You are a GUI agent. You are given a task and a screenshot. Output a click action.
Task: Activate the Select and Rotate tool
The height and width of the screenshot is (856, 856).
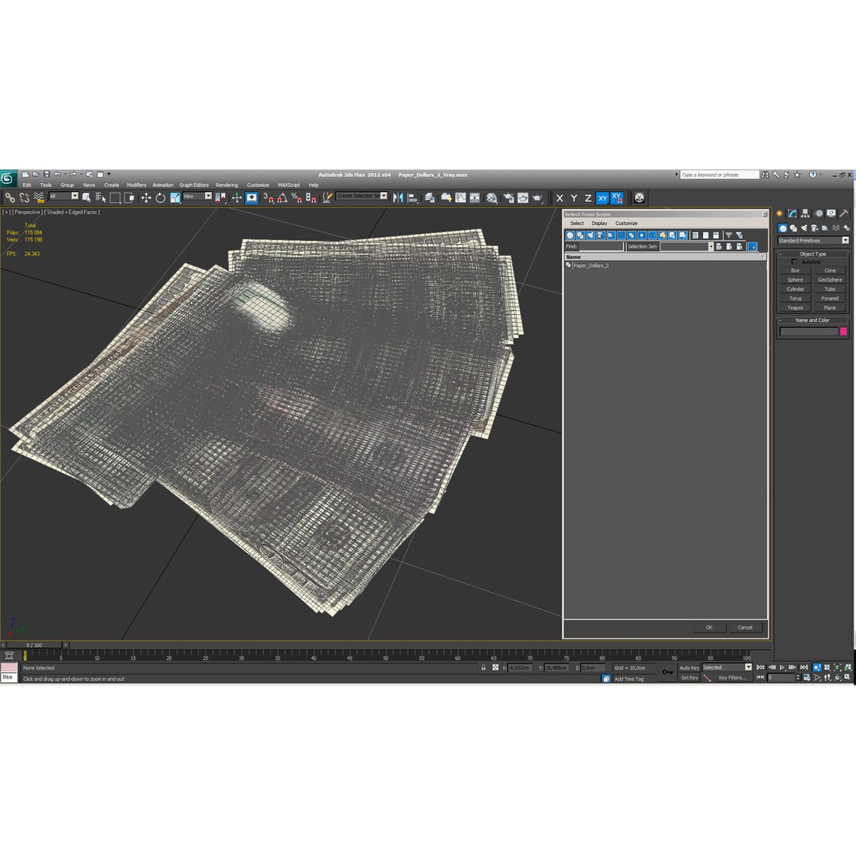click(x=160, y=197)
